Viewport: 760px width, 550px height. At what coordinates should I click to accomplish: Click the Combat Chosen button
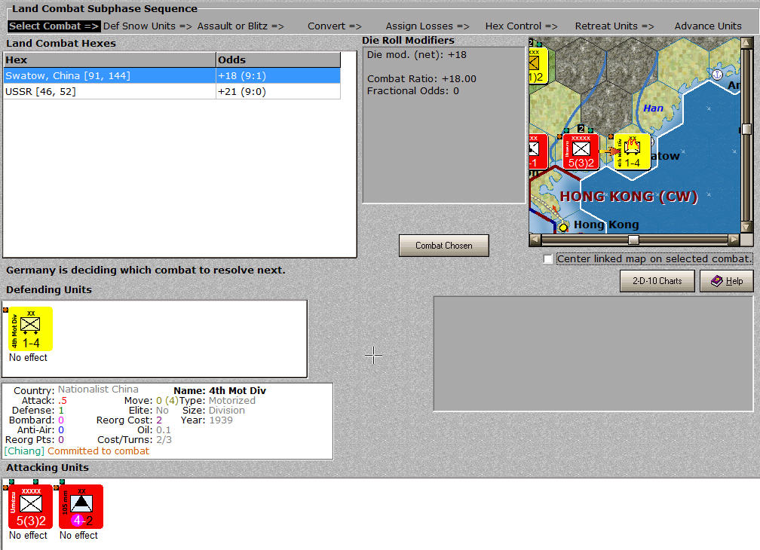point(443,246)
